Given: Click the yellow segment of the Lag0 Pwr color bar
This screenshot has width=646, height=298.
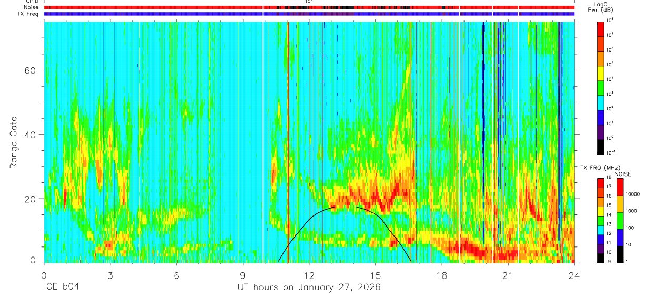Looking at the screenshot, I should point(601,73).
